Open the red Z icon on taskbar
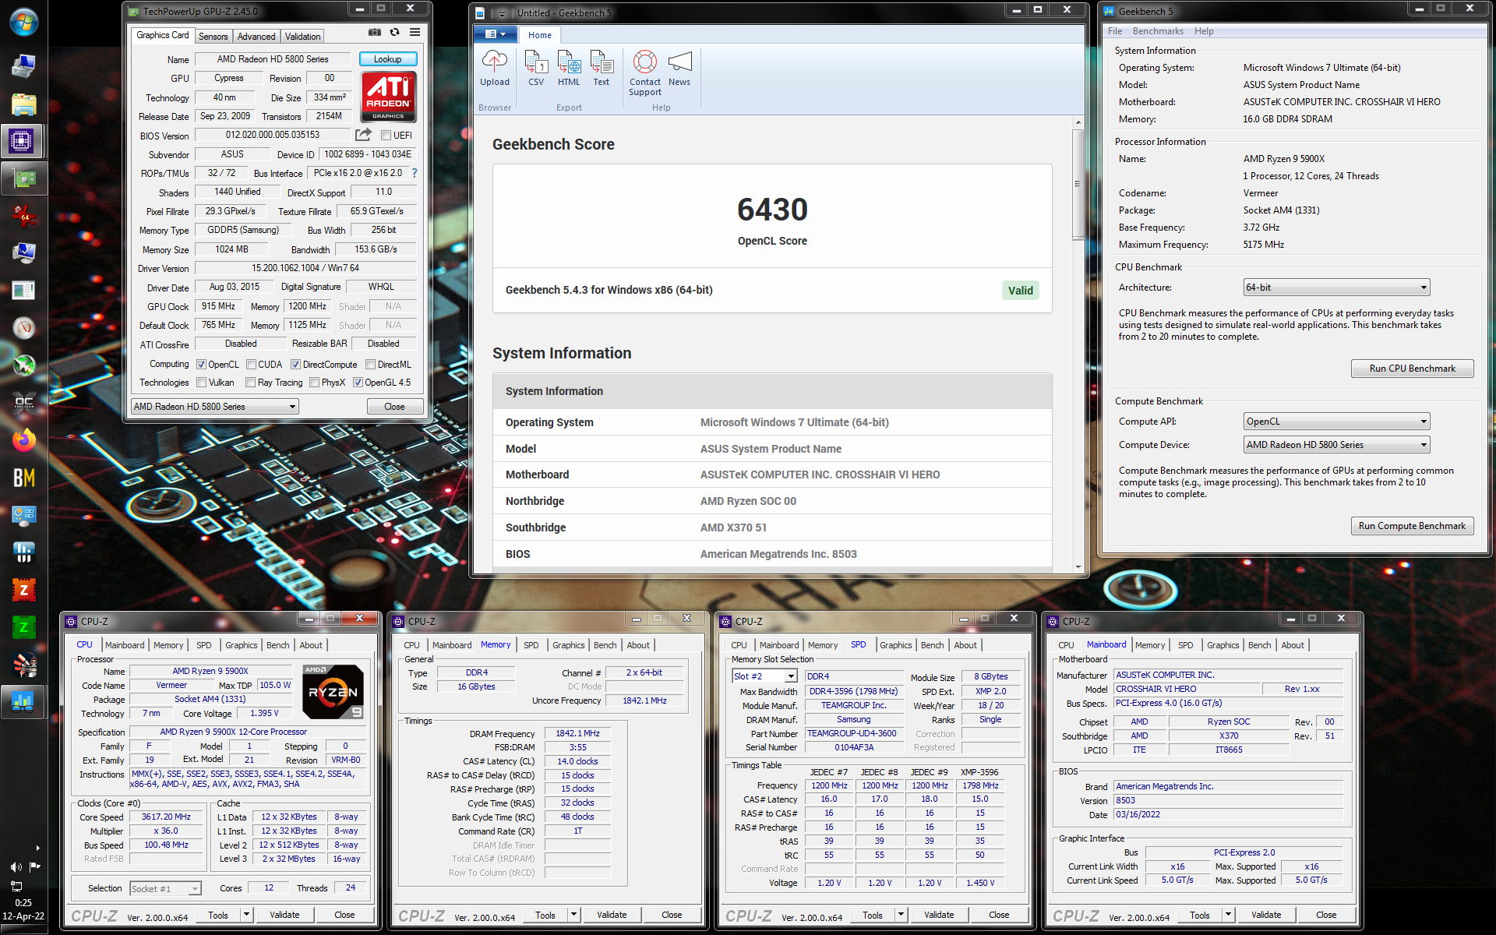 [23, 590]
